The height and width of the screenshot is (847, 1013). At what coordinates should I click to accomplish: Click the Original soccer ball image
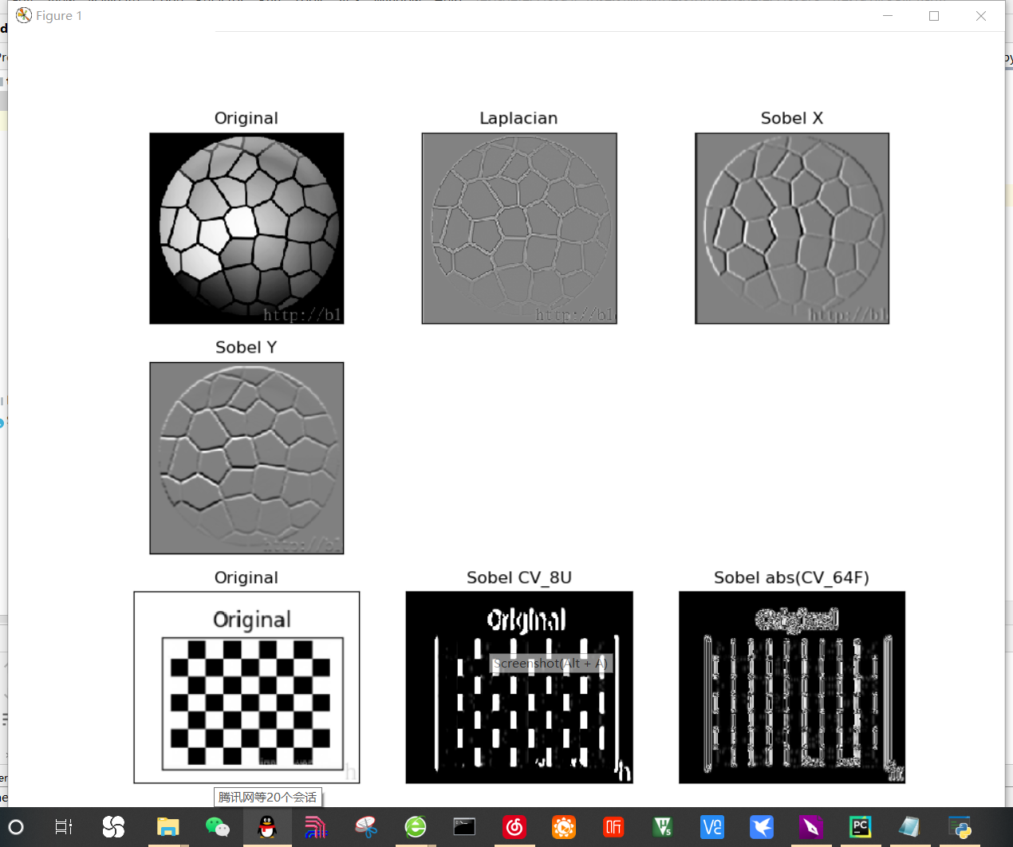246,228
